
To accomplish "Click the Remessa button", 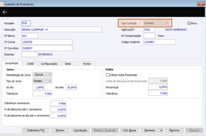I will (x=150, y=130).
